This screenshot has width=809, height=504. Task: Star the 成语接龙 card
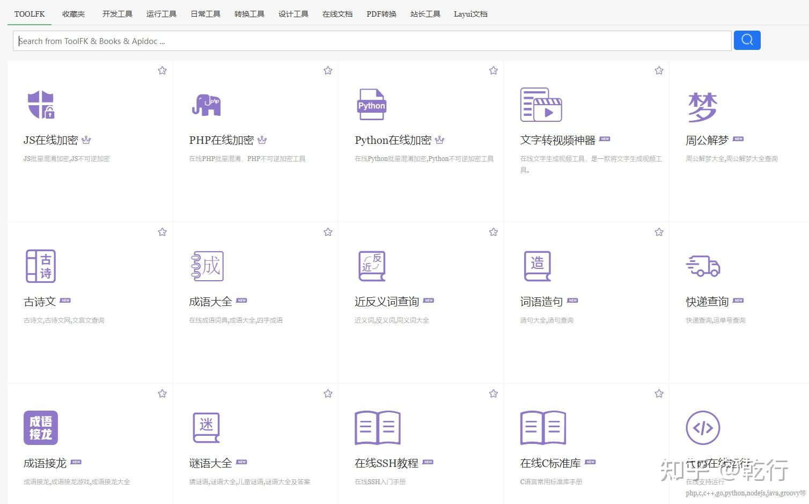point(163,393)
